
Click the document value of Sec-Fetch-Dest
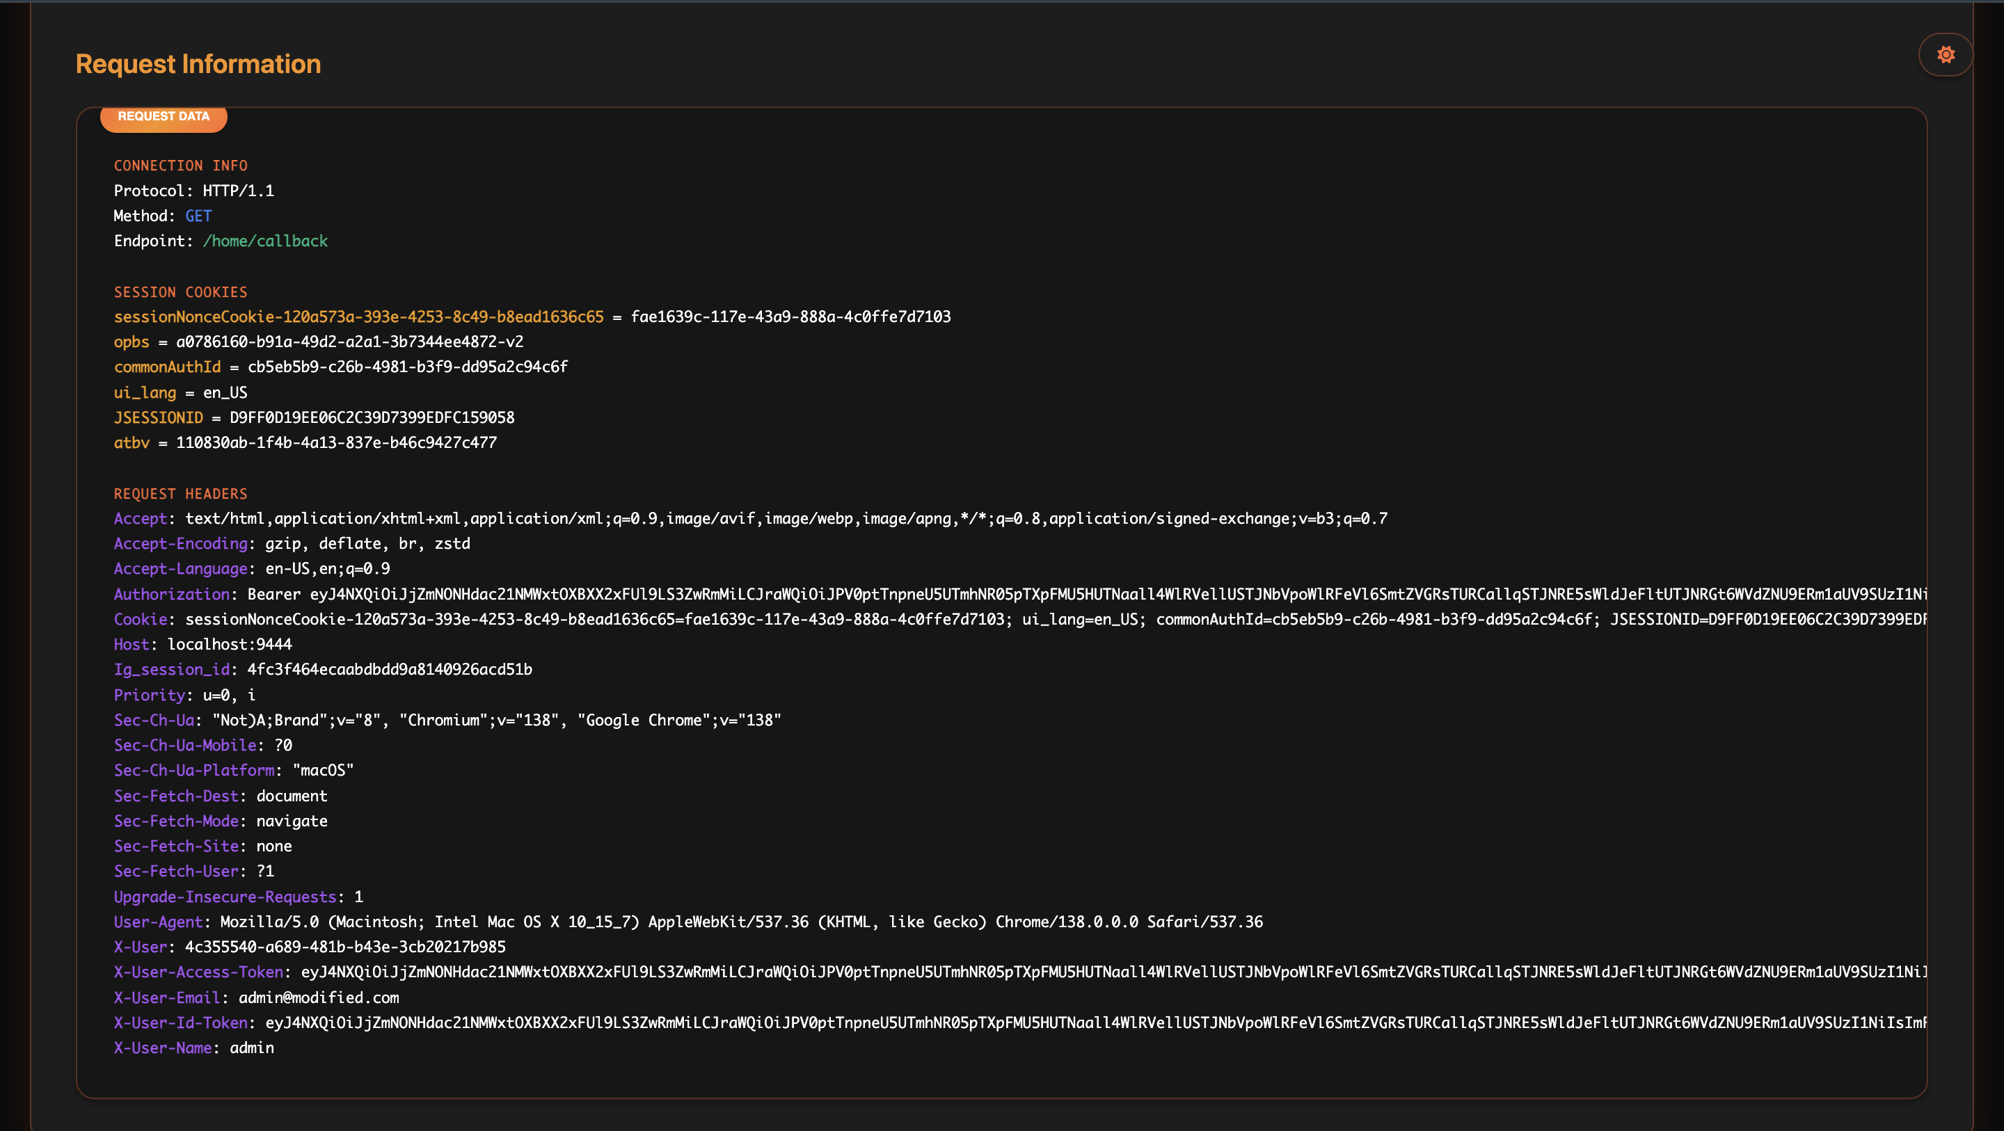click(292, 796)
